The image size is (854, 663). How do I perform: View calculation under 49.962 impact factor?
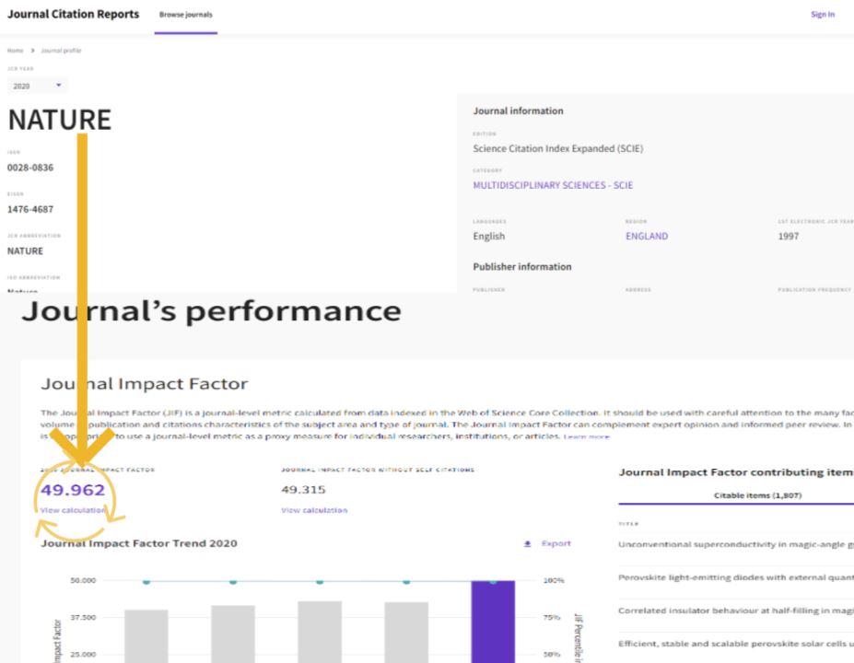pos(73,509)
